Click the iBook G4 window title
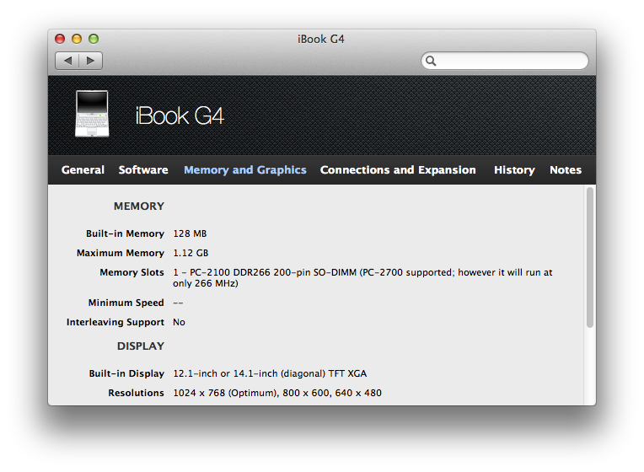The width and height of the screenshot is (644, 472). point(321,39)
